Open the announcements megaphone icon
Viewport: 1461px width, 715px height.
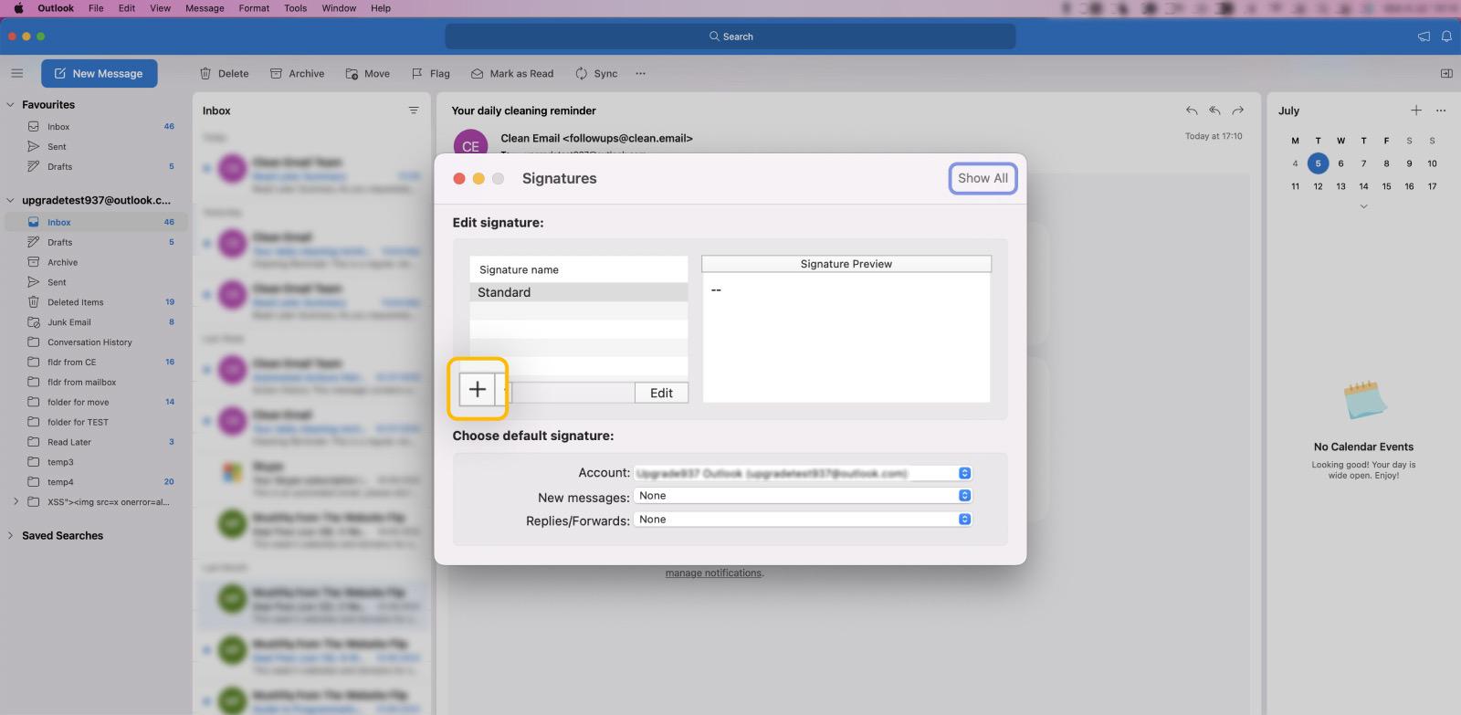tap(1424, 37)
